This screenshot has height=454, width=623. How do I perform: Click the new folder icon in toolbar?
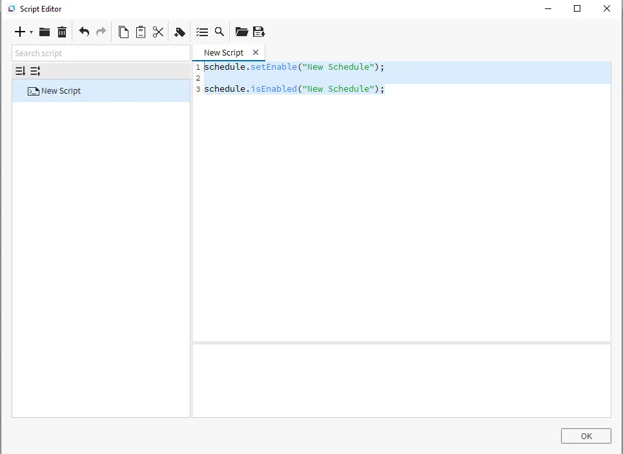[45, 32]
